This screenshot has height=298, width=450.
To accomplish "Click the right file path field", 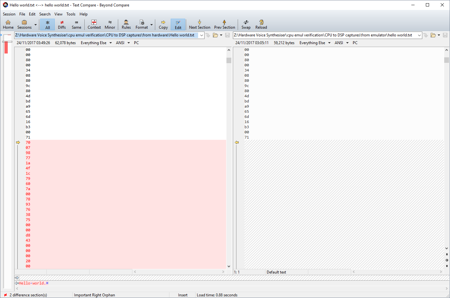I will click(x=325, y=35).
